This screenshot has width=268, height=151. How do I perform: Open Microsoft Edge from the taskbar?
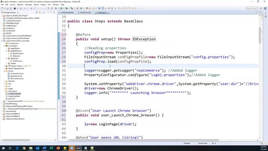[x=17, y=148]
